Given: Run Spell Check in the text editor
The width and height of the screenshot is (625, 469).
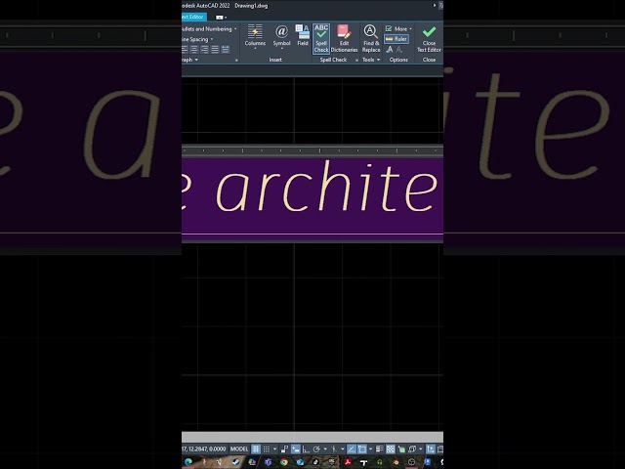Looking at the screenshot, I should (x=321, y=38).
